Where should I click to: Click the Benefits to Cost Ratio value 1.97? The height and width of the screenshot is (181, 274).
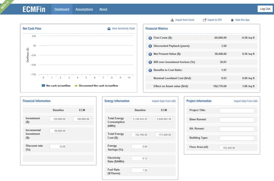pyautogui.click(x=224, y=70)
